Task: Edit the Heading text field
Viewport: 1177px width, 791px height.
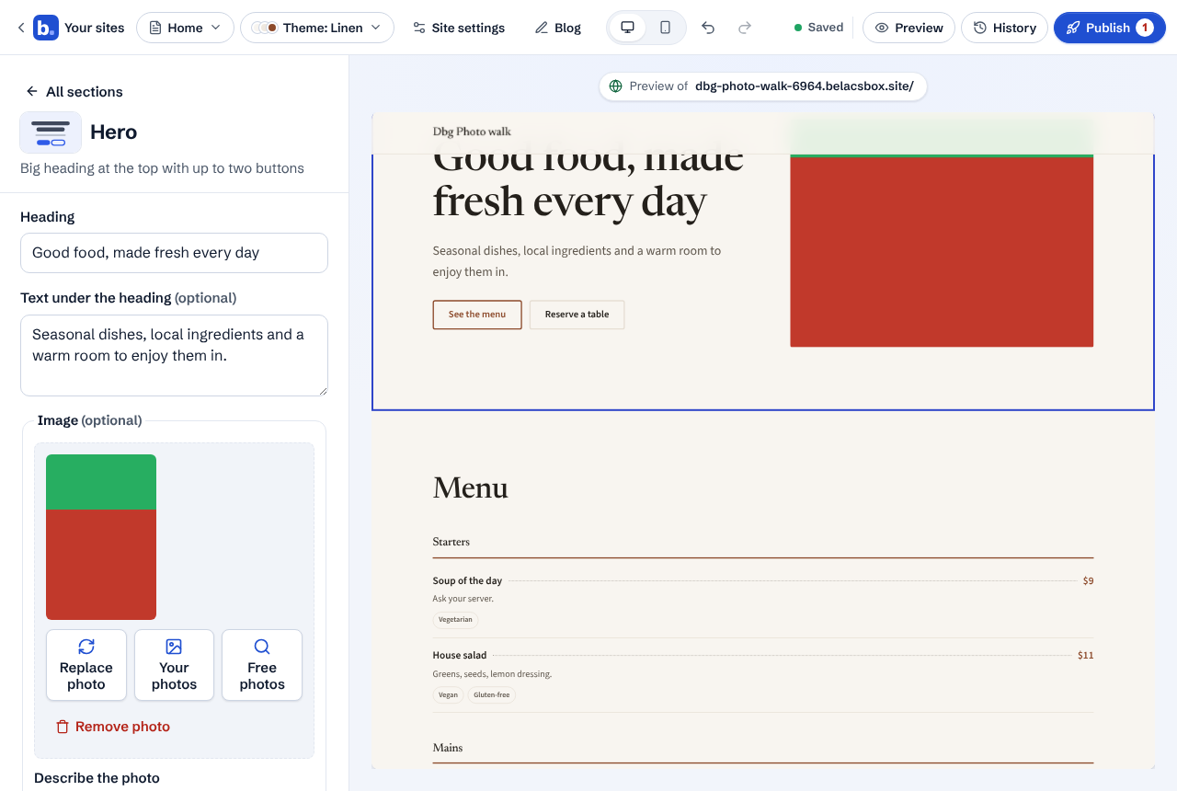Action: [174, 253]
